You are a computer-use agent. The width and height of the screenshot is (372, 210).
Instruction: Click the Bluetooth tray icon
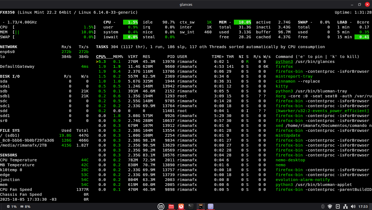[322, 206]
